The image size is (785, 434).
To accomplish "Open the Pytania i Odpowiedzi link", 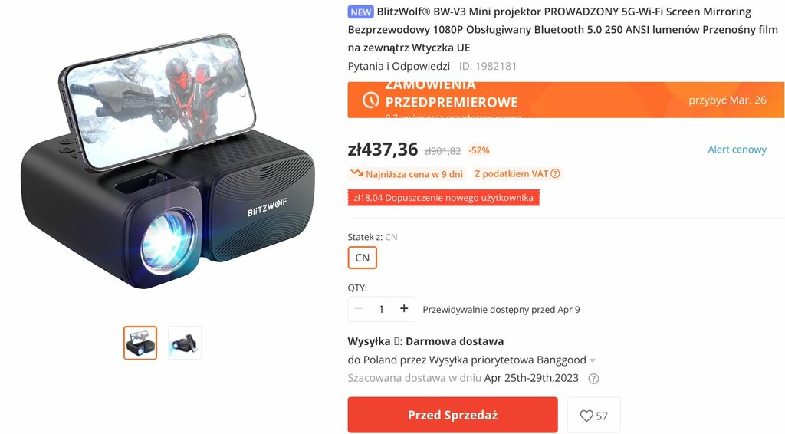I will 399,66.
